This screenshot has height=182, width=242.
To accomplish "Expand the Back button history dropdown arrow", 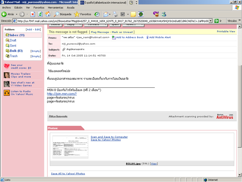I will click(x=16, y=14).
